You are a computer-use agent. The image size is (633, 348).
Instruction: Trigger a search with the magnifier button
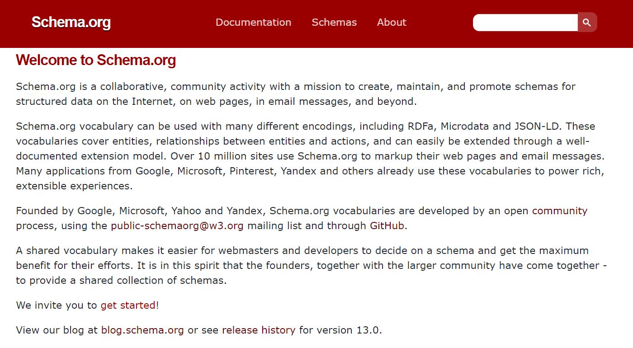coord(587,22)
